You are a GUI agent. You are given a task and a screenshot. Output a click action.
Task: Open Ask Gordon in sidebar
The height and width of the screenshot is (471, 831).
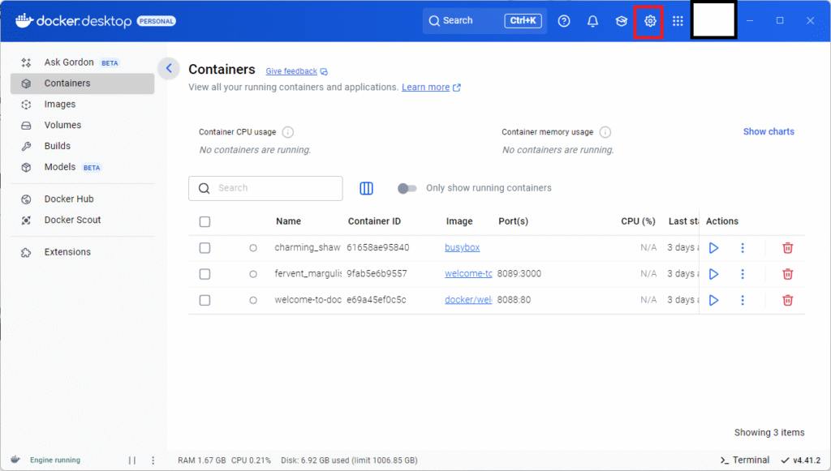[82, 62]
